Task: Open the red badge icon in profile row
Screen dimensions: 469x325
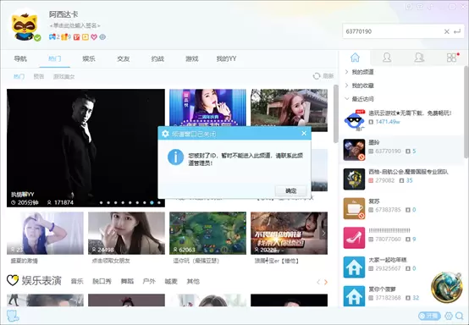Action: point(76,37)
